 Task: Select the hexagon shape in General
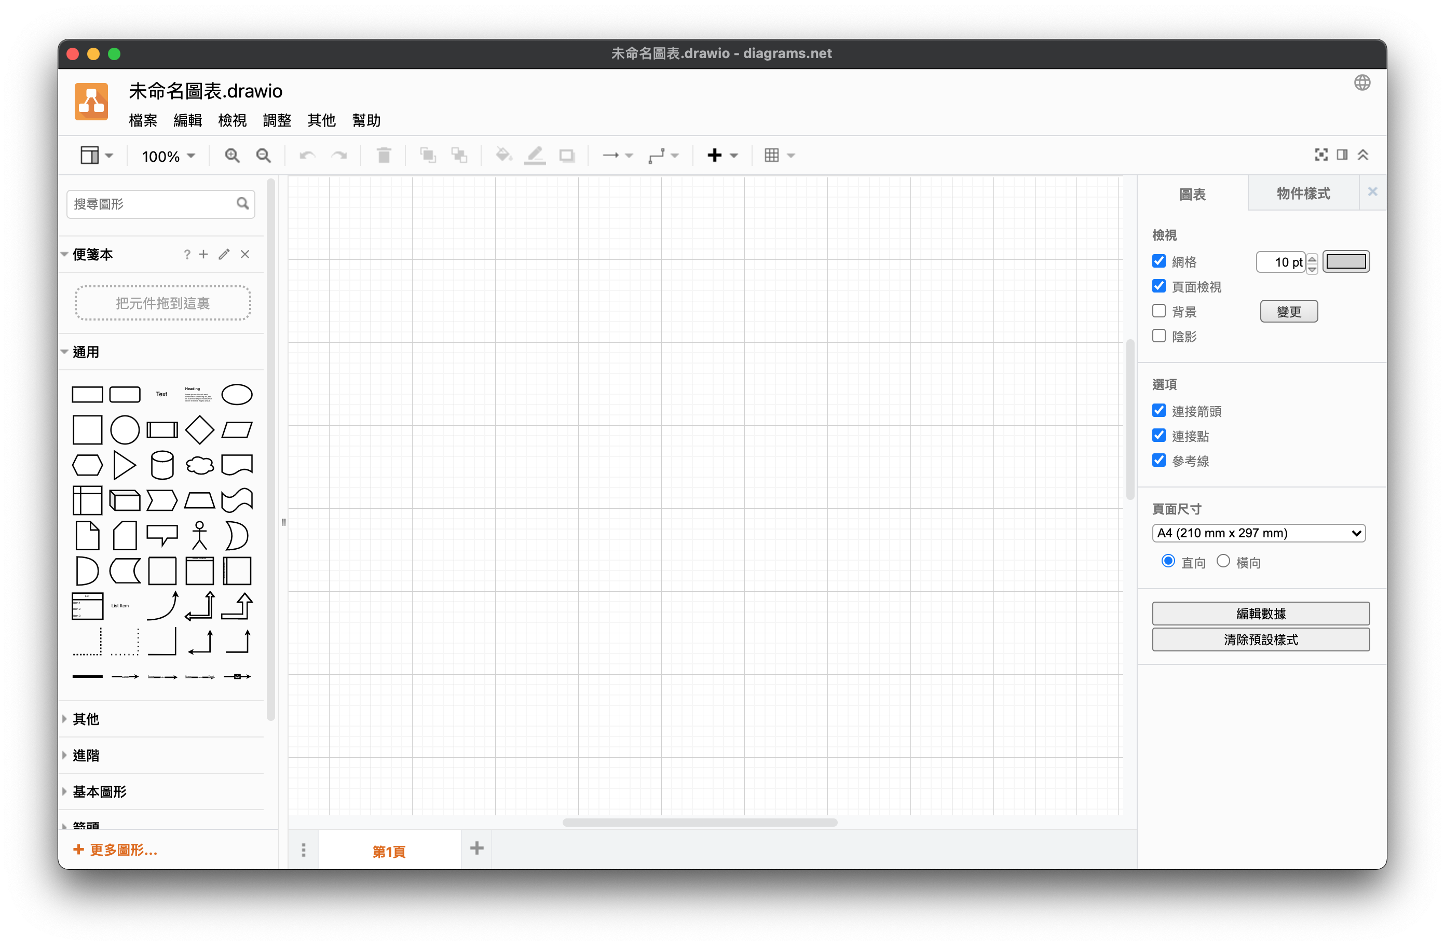(x=87, y=465)
